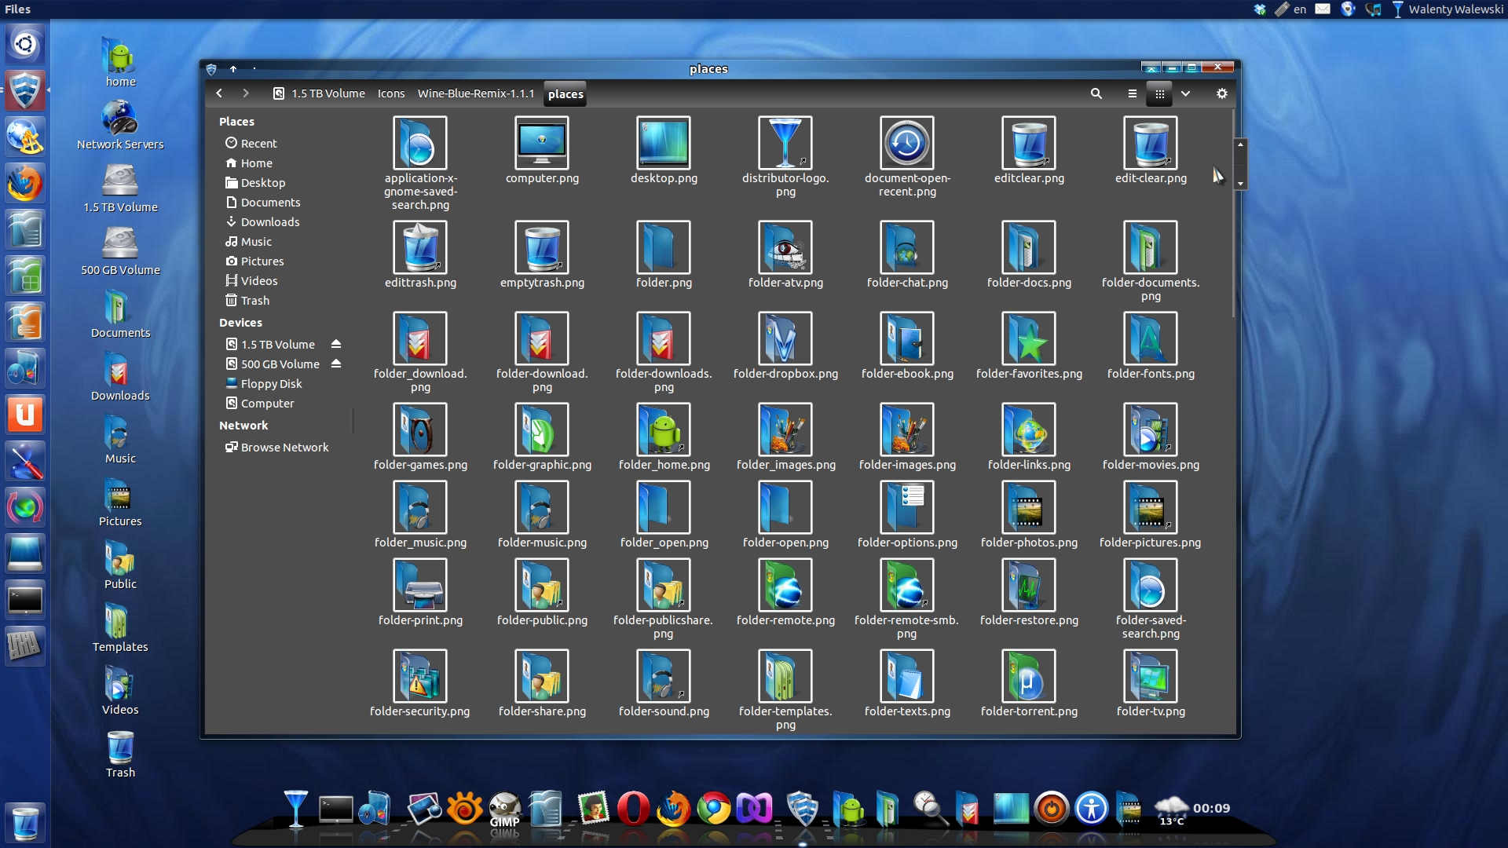
Task: Launch Opera from the dock
Action: click(x=633, y=809)
